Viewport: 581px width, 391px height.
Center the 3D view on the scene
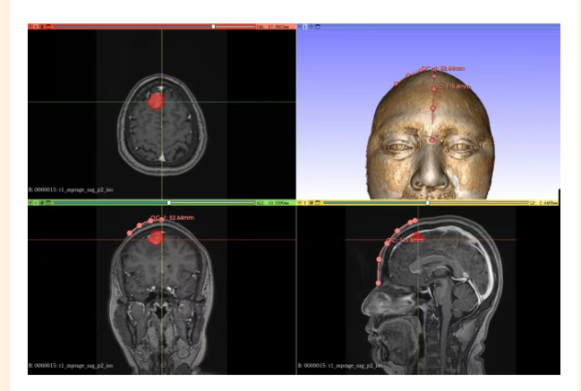click(x=311, y=27)
